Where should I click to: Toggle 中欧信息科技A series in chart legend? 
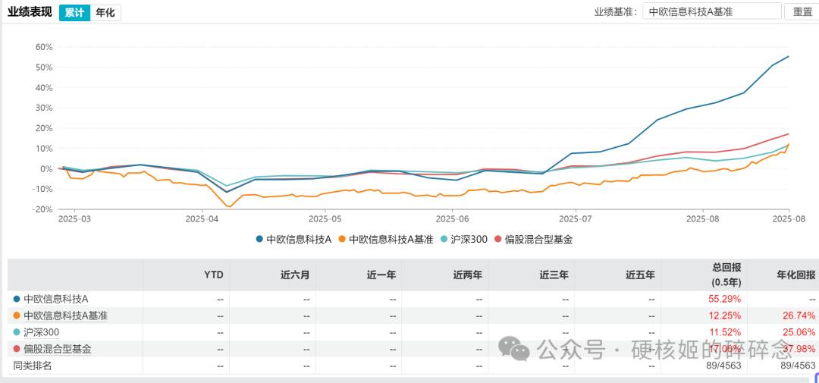point(293,240)
